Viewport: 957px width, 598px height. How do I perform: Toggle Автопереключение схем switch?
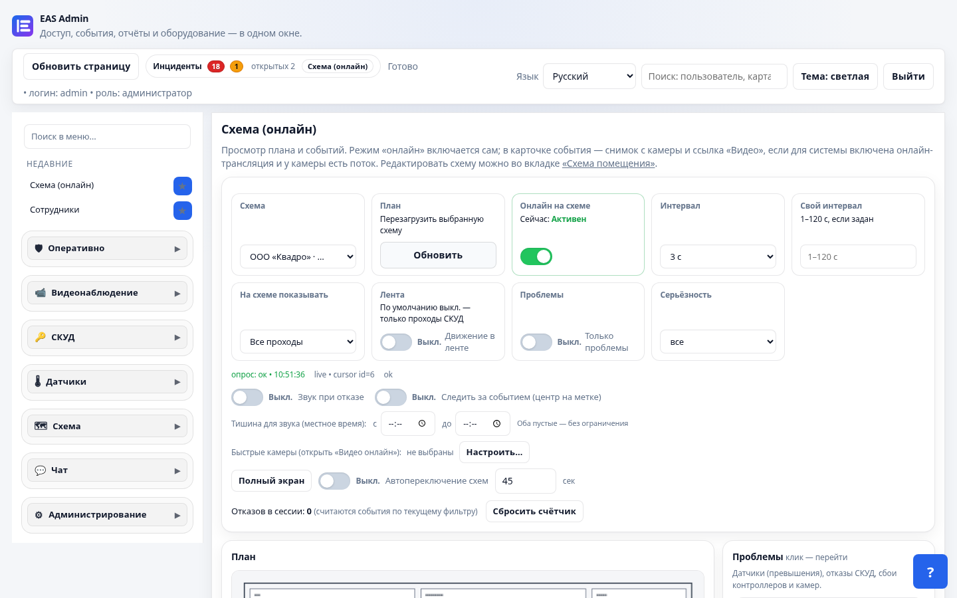[x=334, y=481]
